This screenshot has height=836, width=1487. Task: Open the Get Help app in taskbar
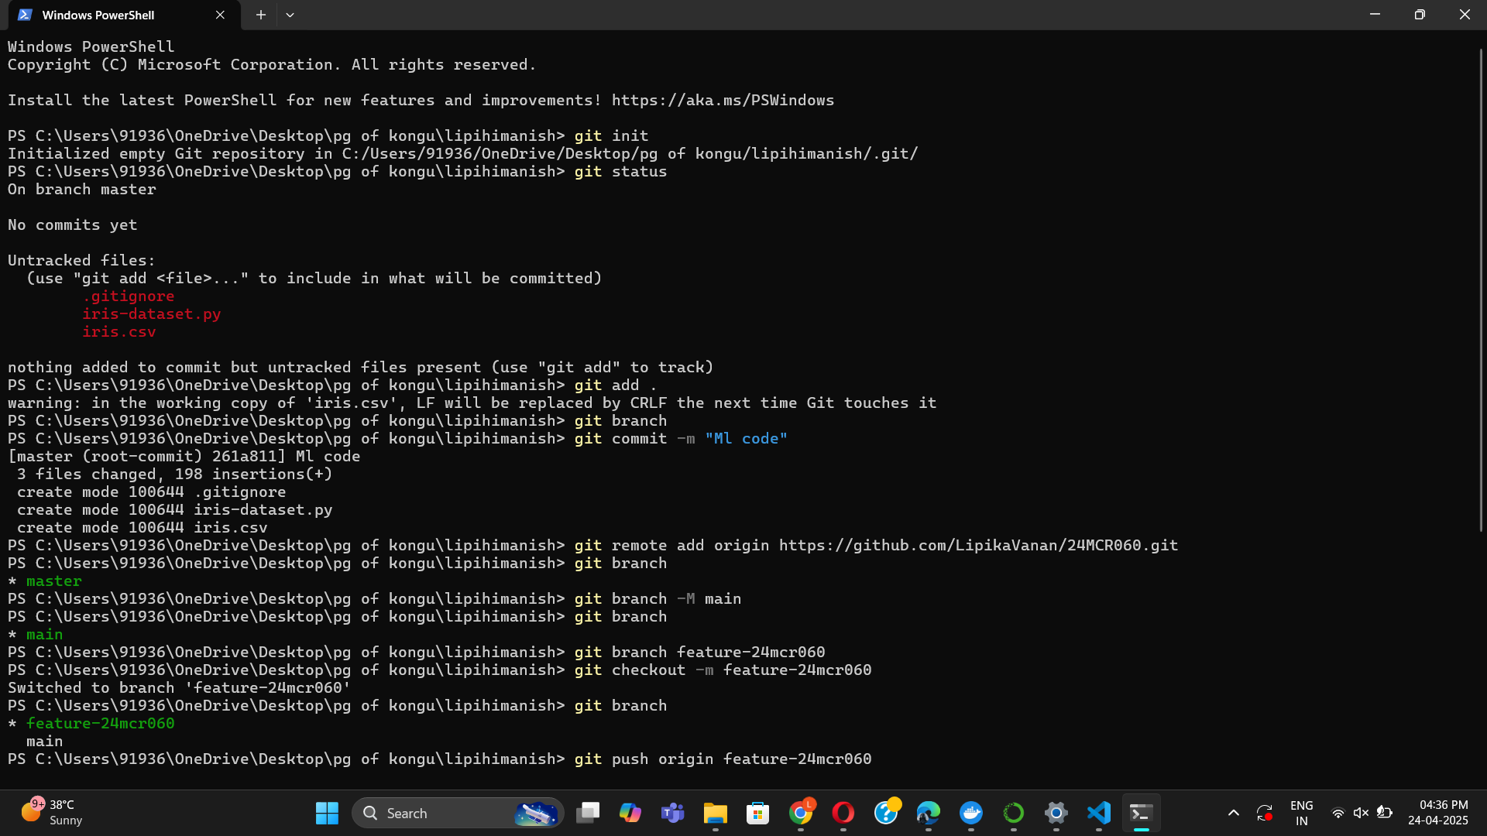(886, 813)
